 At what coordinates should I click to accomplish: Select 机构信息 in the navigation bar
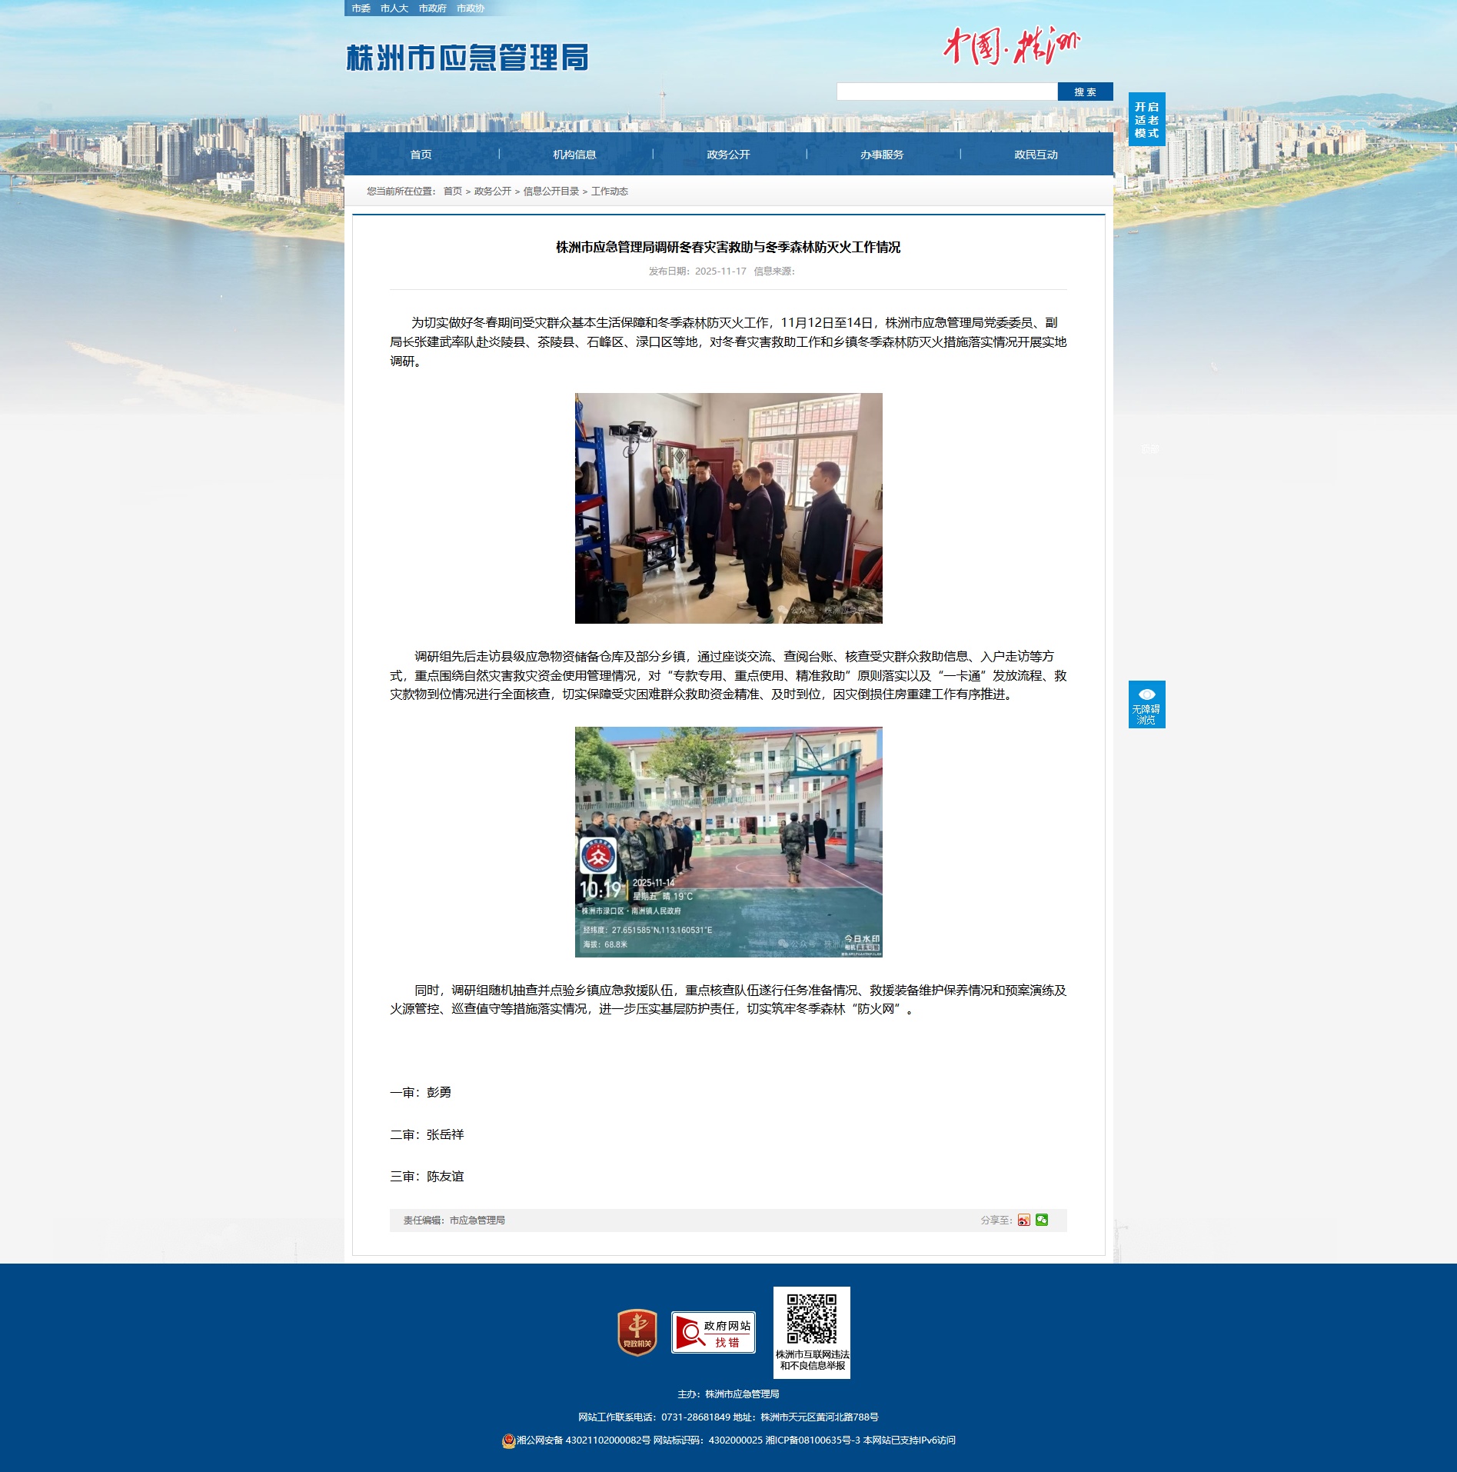pyautogui.click(x=574, y=155)
